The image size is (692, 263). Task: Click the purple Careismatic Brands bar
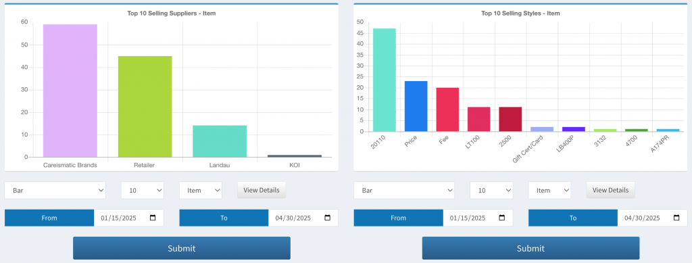(70, 91)
